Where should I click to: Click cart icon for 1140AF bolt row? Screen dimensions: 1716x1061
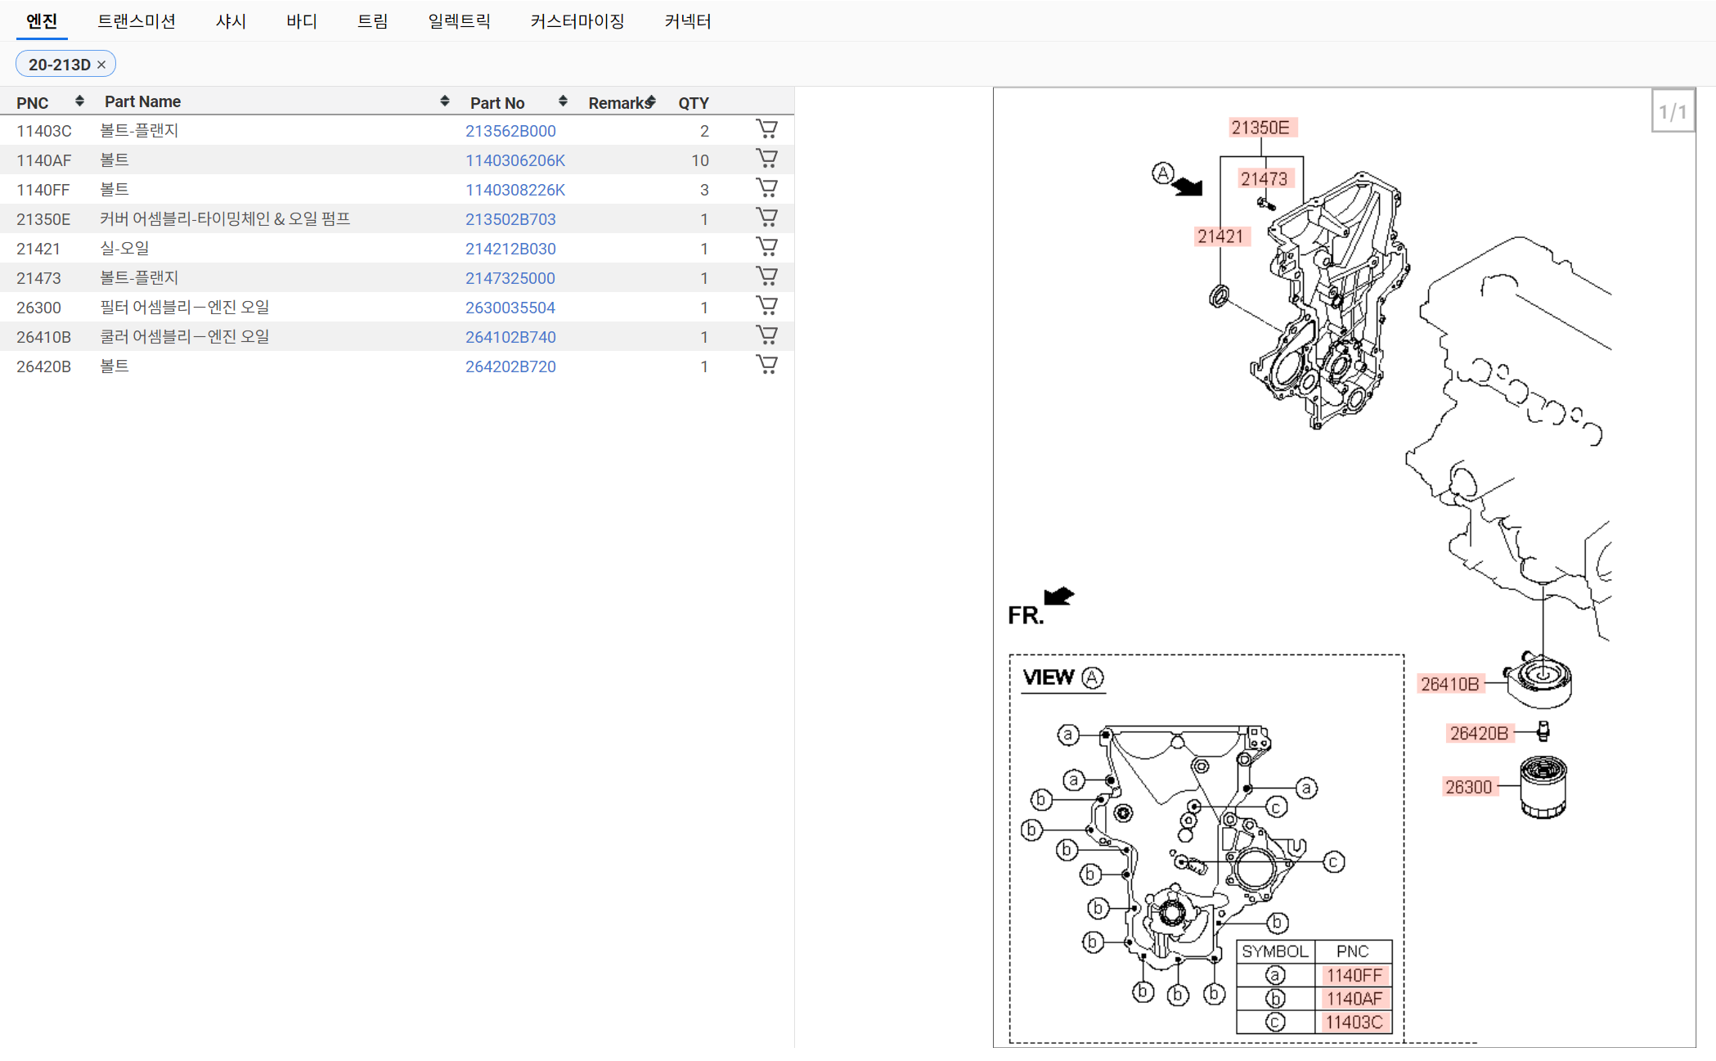click(766, 159)
